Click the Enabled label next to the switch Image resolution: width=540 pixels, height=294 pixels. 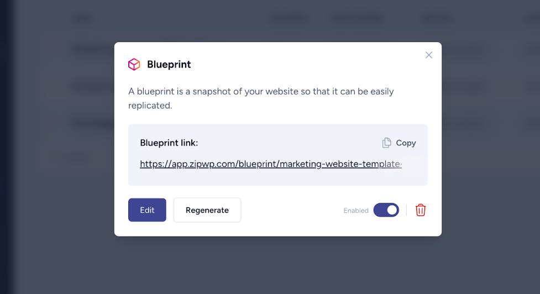pyautogui.click(x=356, y=211)
